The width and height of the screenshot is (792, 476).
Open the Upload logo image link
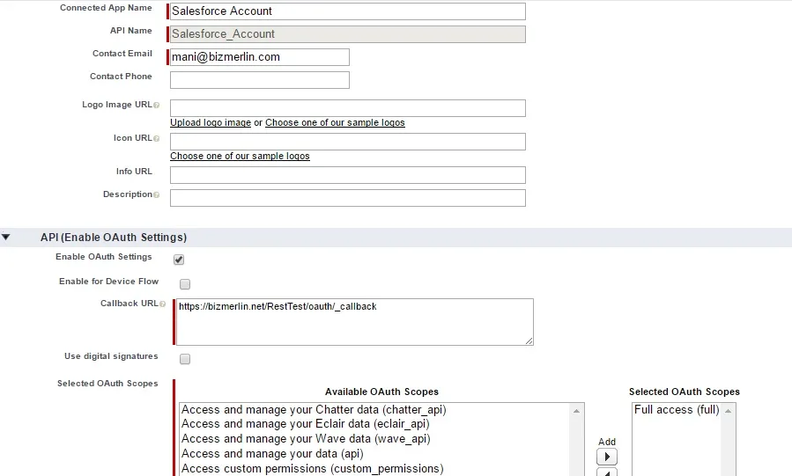211,122
